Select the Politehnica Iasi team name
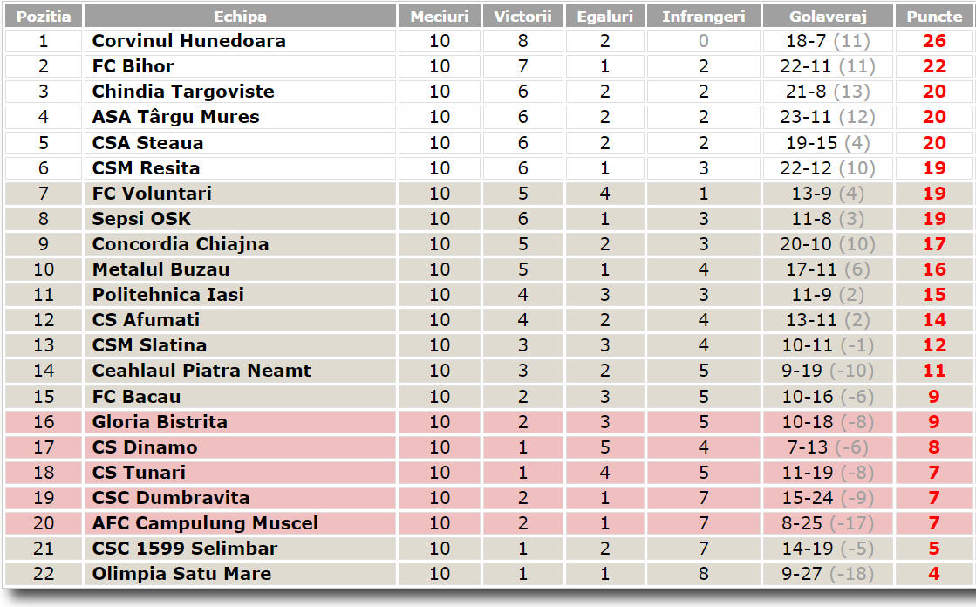This screenshot has height=607, width=976. pos(168,295)
